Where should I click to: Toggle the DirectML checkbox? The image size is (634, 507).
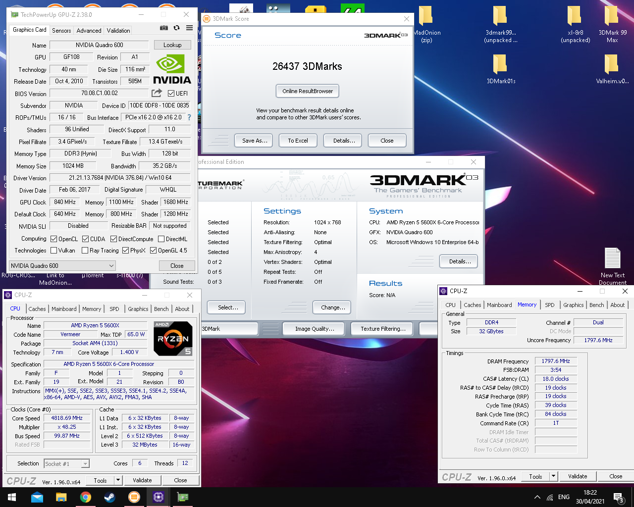(x=161, y=239)
